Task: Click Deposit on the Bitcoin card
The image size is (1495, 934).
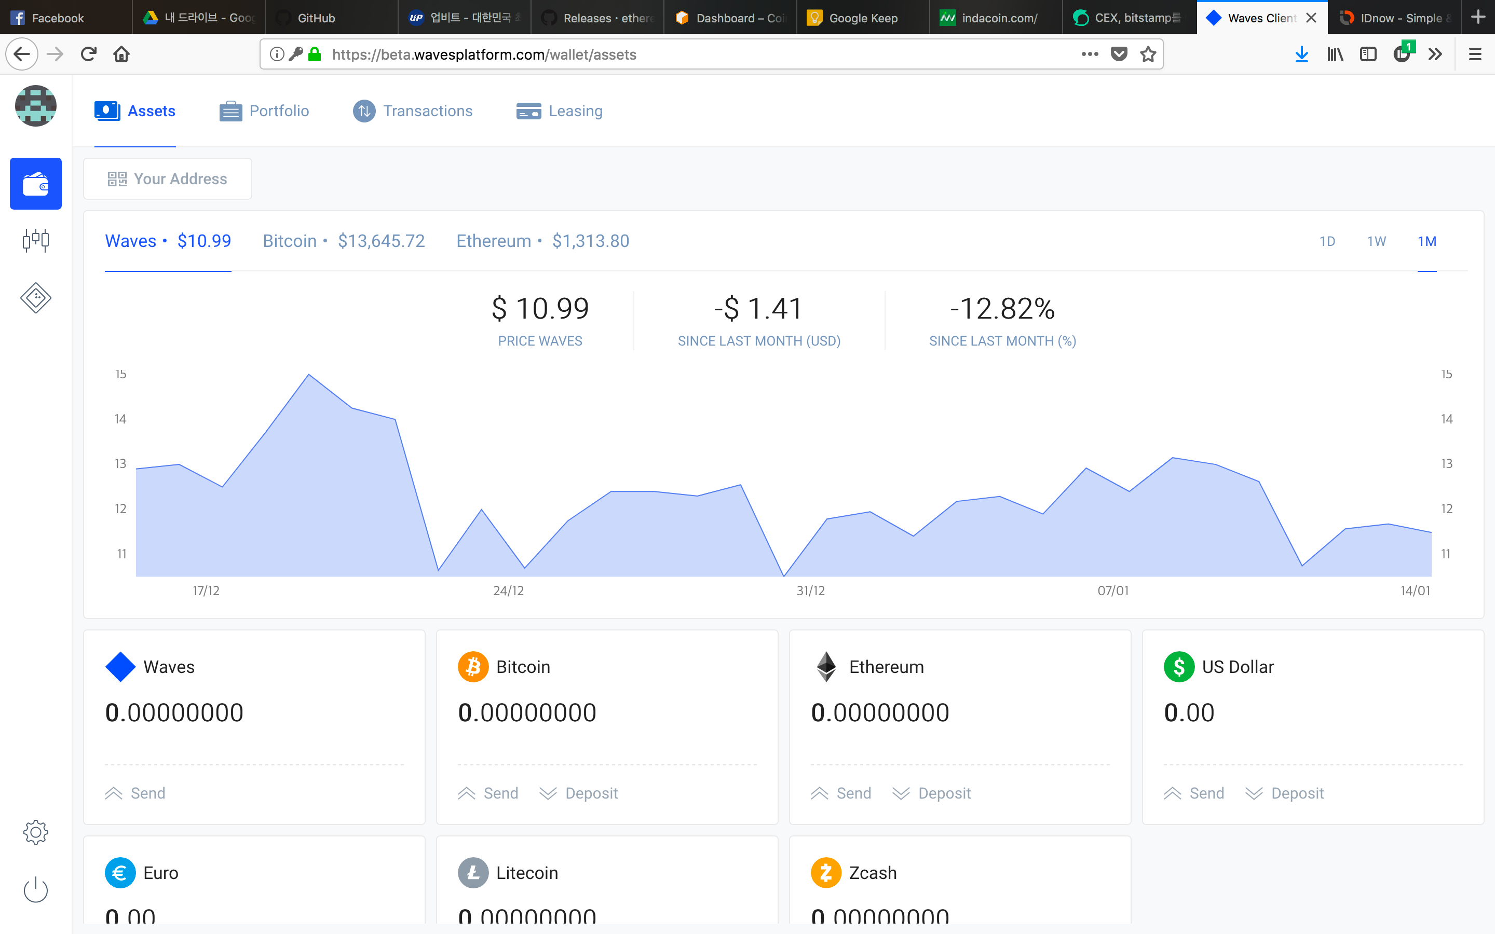Action: [578, 793]
